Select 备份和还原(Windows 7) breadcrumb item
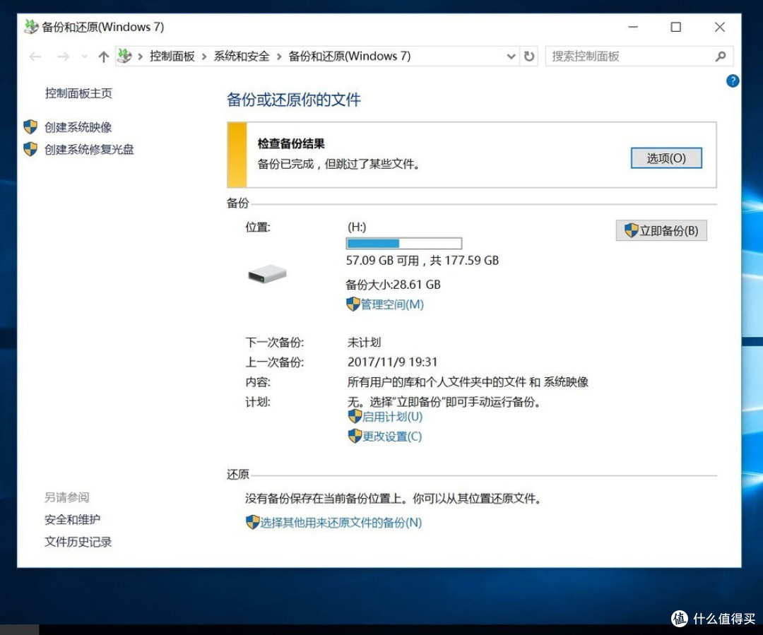763x635 pixels. pyautogui.click(x=350, y=57)
